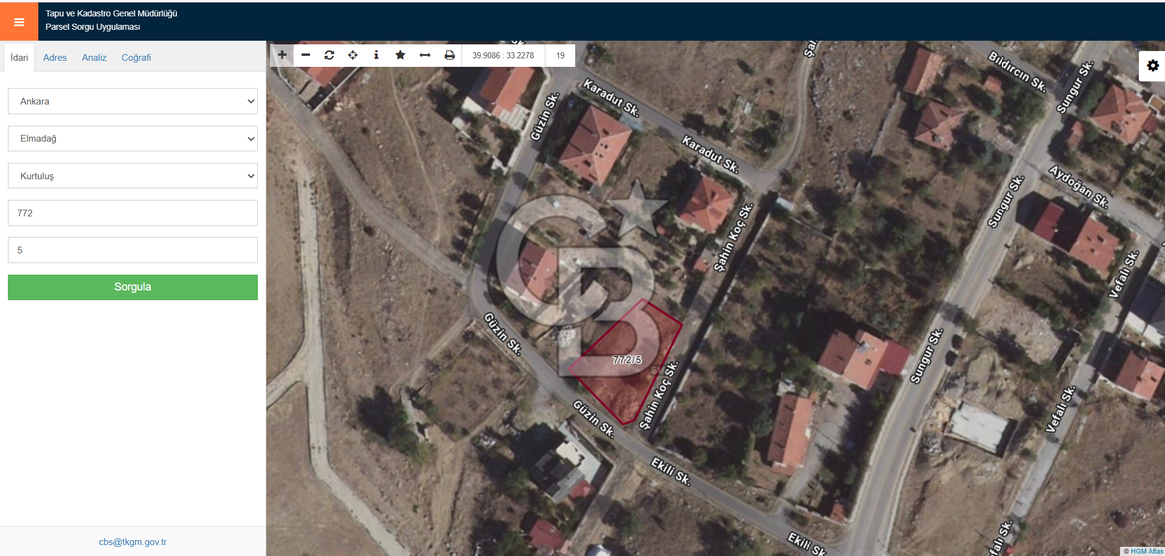This screenshot has height=556, width=1165.
Task: Click the coordinates readout 39.9086 : 33.2278
Action: coord(503,55)
